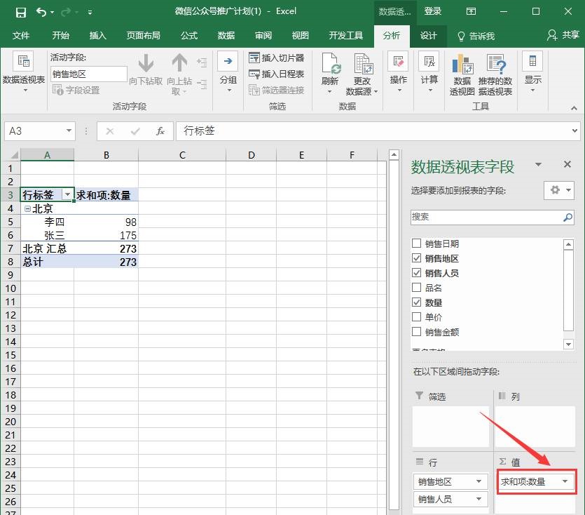
Task: Open the 行标签 filter dropdown in A3
Action: pyautogui.click(x=67, y=195)
